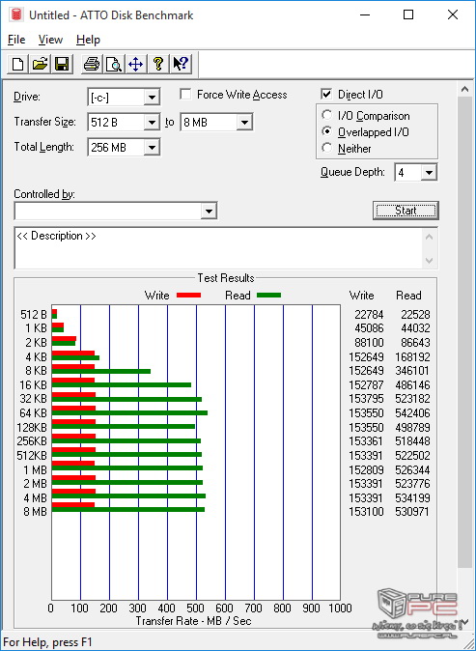
Task: Open the Drive dropdown showing [-c-]
Action: 152,98
